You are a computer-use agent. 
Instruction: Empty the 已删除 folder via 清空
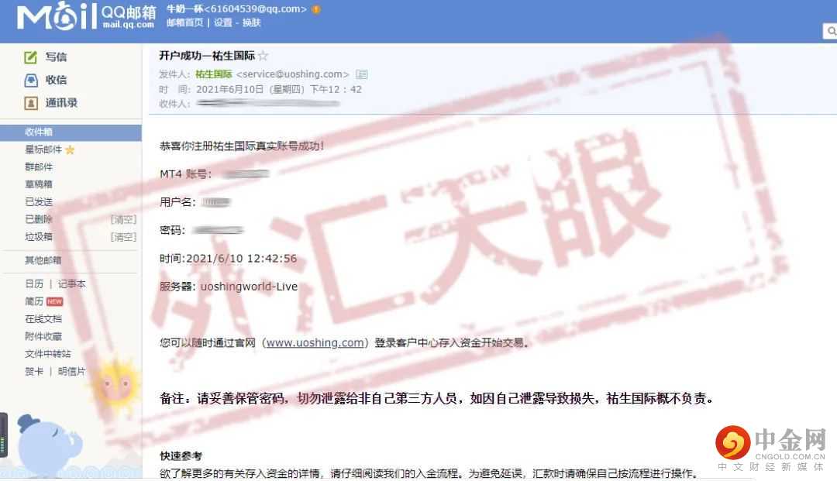tap(123, 219)
